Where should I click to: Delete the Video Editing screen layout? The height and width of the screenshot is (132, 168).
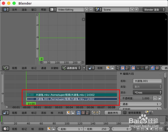coord(91,9)
